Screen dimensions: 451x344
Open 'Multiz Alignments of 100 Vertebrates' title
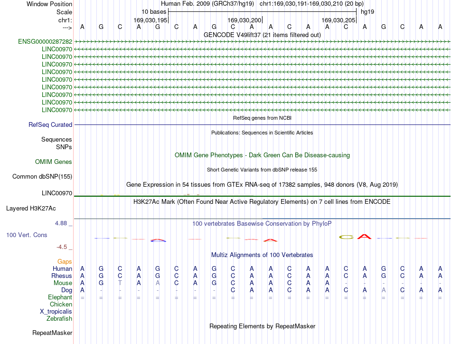(262, 255)
